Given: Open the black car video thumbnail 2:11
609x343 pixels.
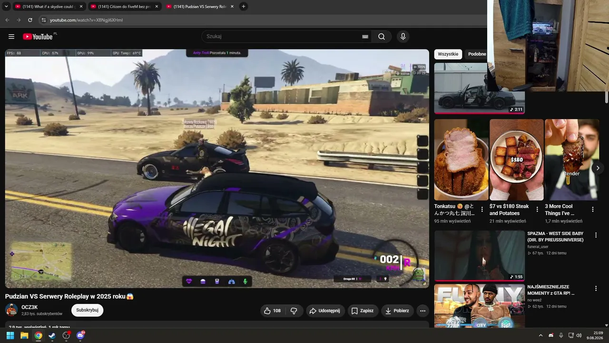Looking at the screenshot, I should pyautogui.click(x=479, y=88).
